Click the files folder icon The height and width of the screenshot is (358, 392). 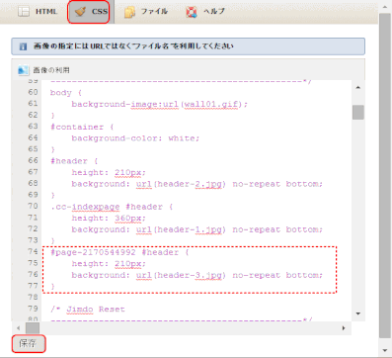pos(129,12)
